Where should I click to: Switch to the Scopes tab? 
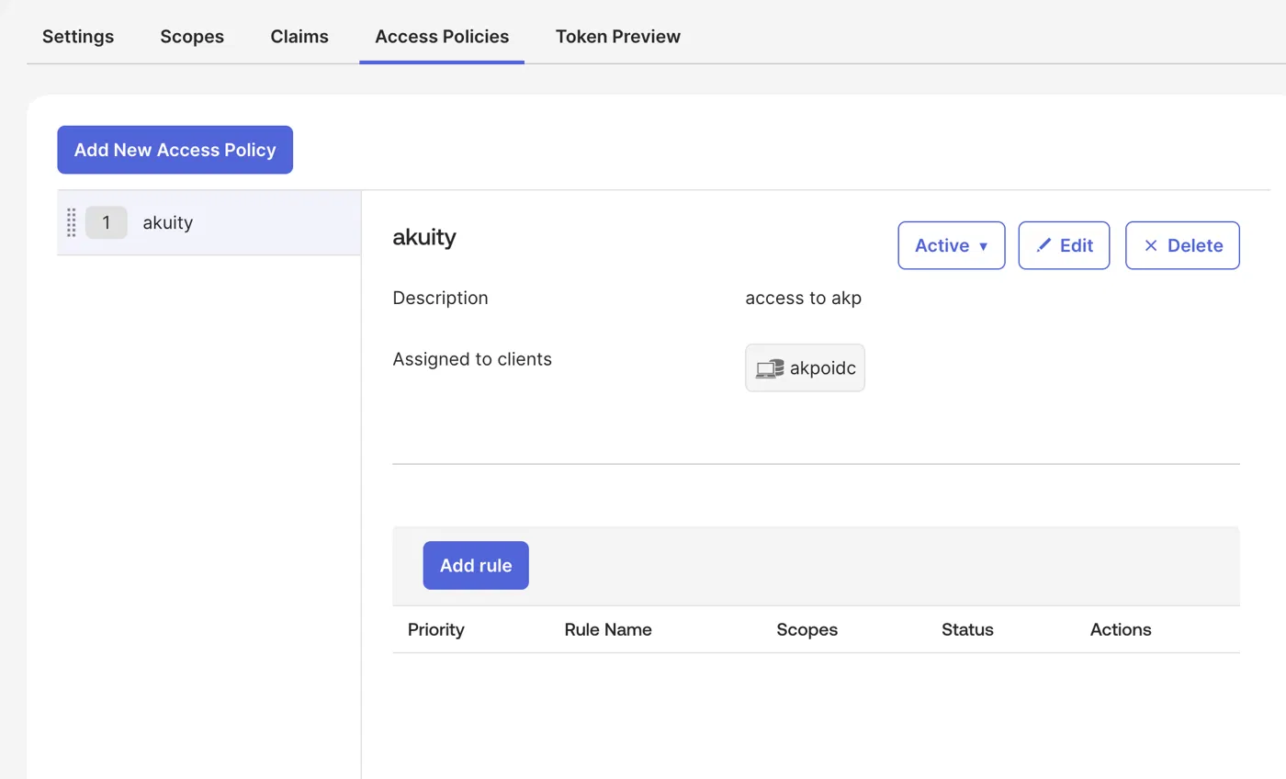tap(192, 37)
